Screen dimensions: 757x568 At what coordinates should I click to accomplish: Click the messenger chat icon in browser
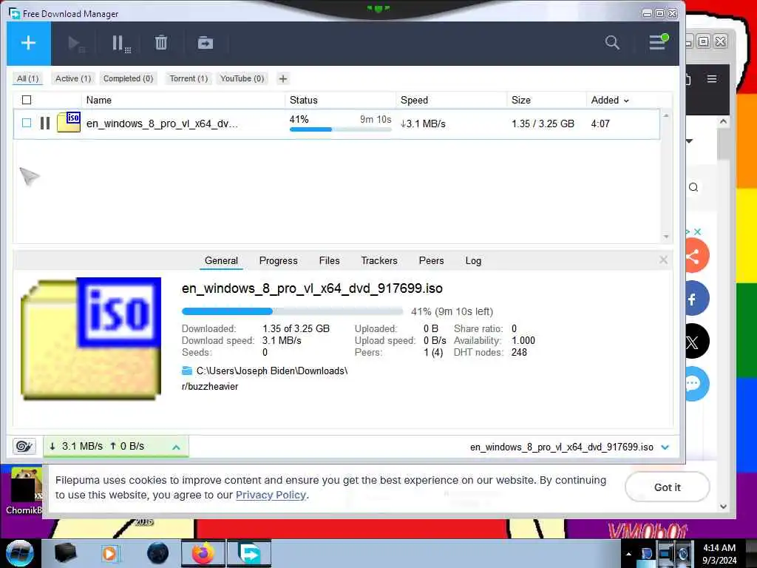click(696, 384)
